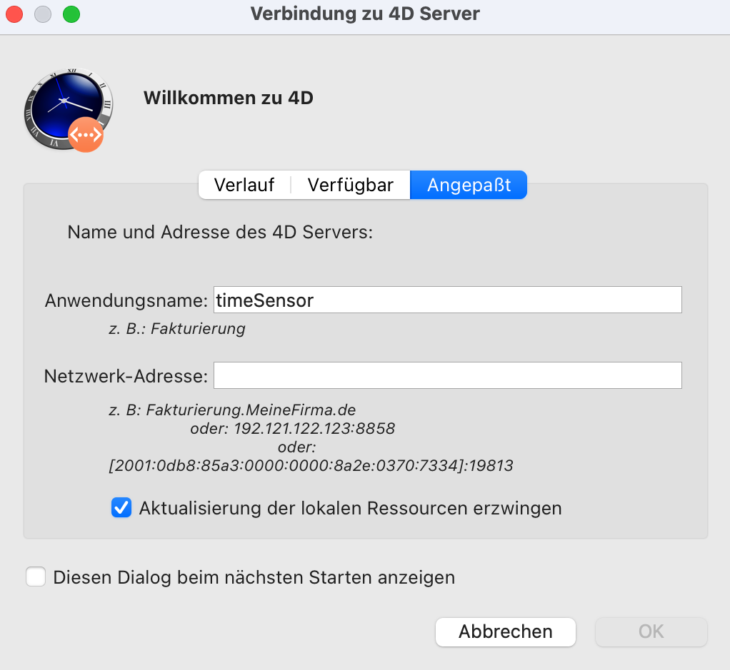The width and height of the screenshot is (730, 670).
Task: Switch to the Verlauf tab
Action: 244,185
